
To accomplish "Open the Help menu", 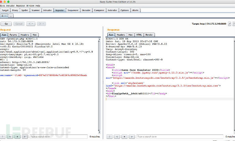I will (38, 6).
